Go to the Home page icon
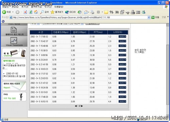The width and height of the screenshot is (170, 122). point(36,12)
